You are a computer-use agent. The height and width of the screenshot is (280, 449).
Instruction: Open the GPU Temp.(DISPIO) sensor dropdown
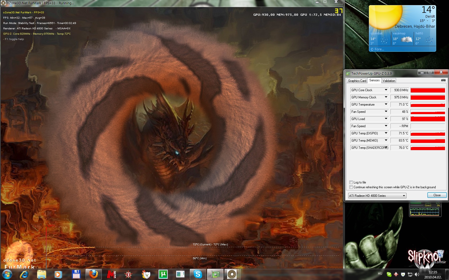coord(386,133)
